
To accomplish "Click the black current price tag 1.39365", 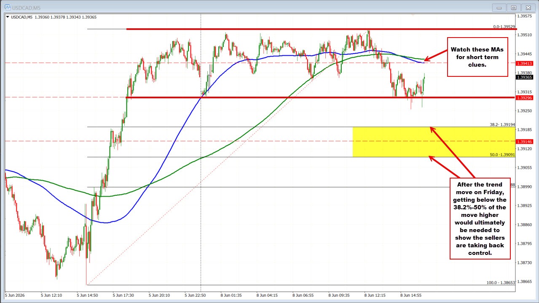I will point(526,77).
